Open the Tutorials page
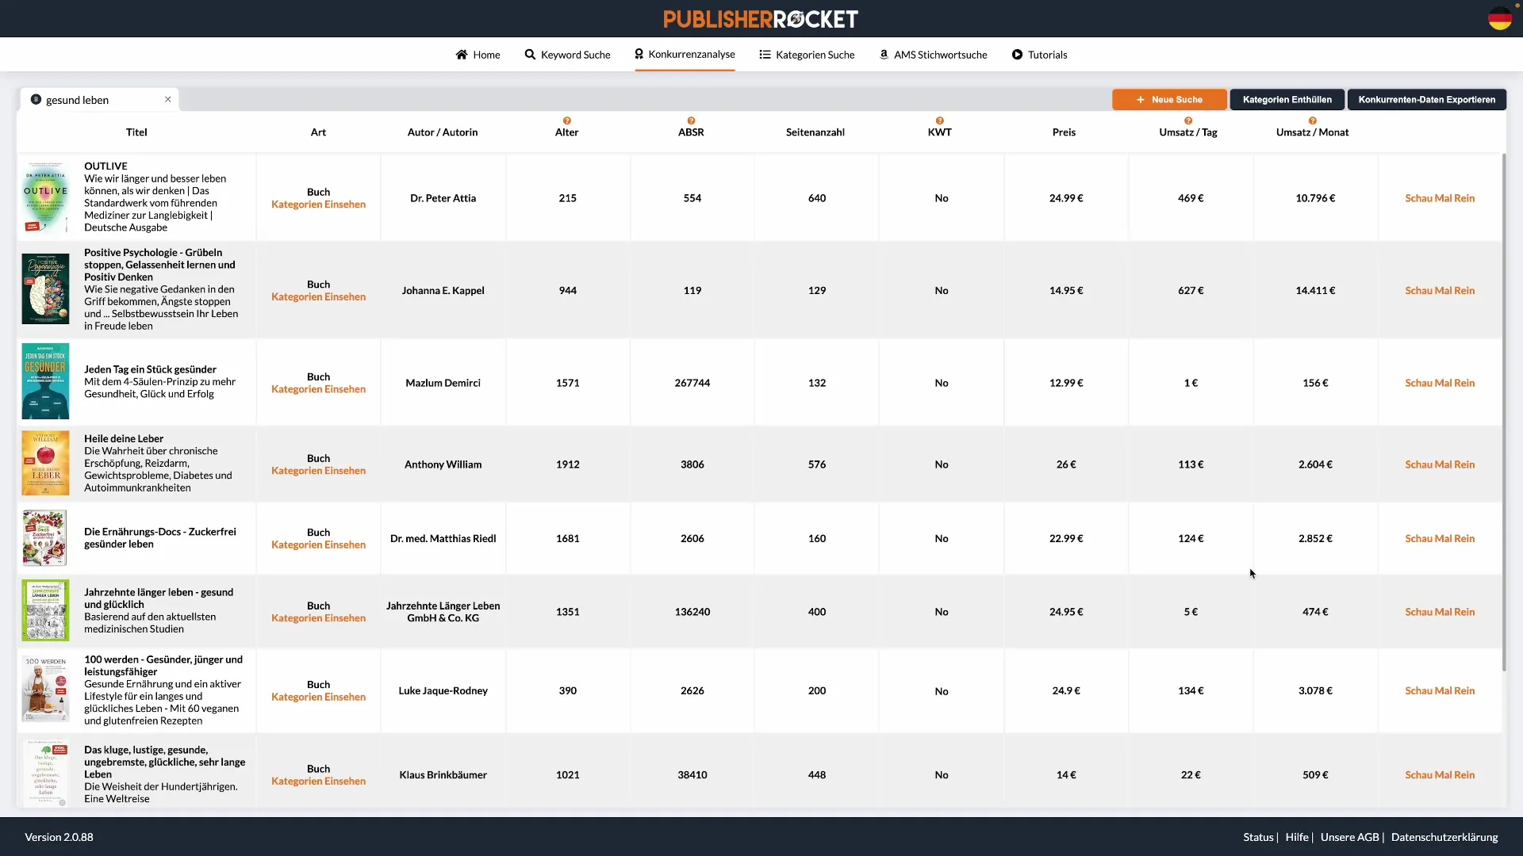1523x856 pixels. 1039,55
